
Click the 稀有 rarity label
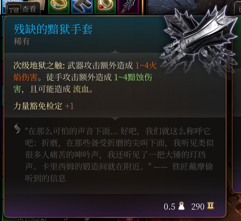(22, 42)
